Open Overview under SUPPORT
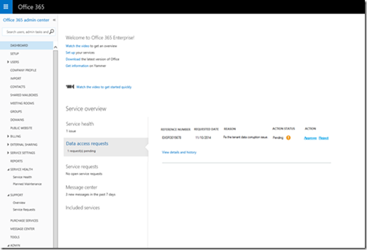This screenshot has height=250, width=367. tap(19, 203)
